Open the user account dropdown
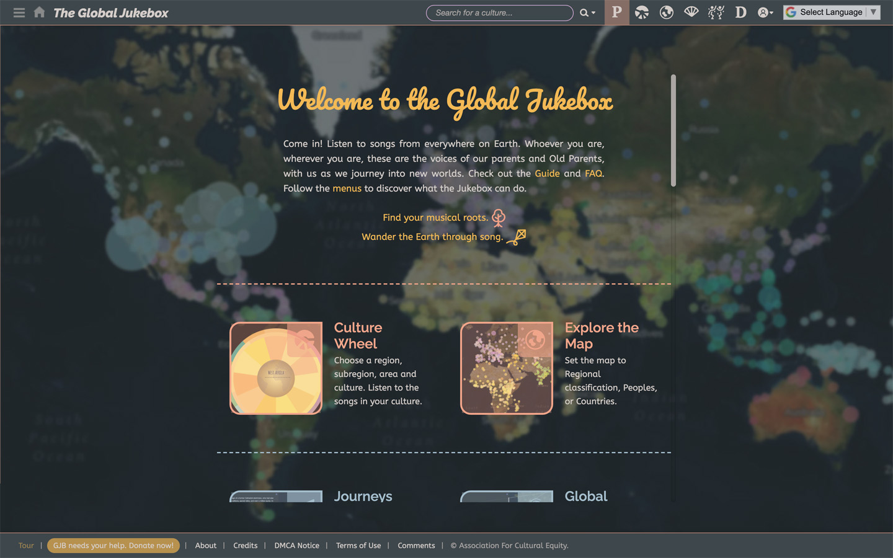The width and height of the screenshot is (893, 558). [x=766, y=12]
